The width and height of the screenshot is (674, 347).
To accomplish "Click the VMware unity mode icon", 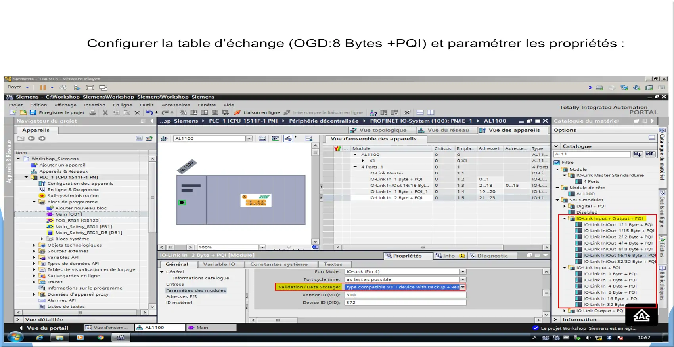I will point(103,87).
